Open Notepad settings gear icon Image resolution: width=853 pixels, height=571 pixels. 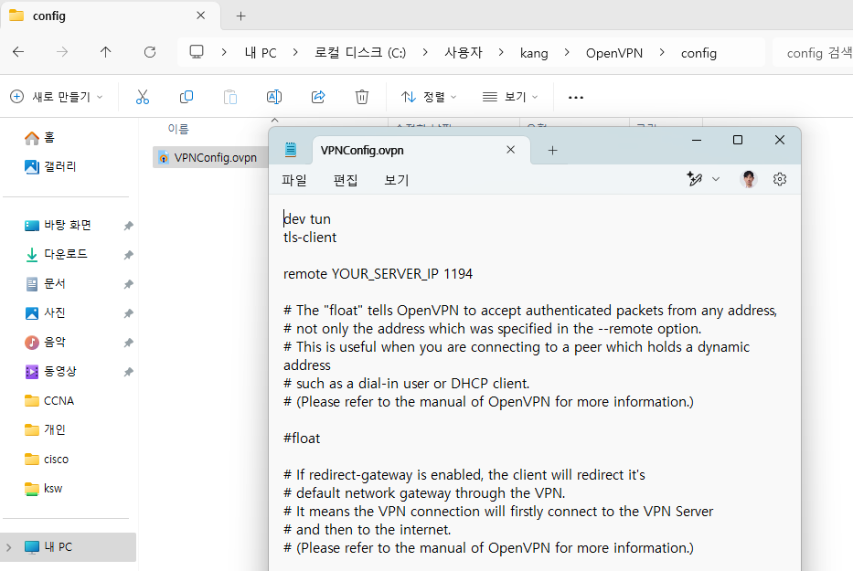[780, 179]
